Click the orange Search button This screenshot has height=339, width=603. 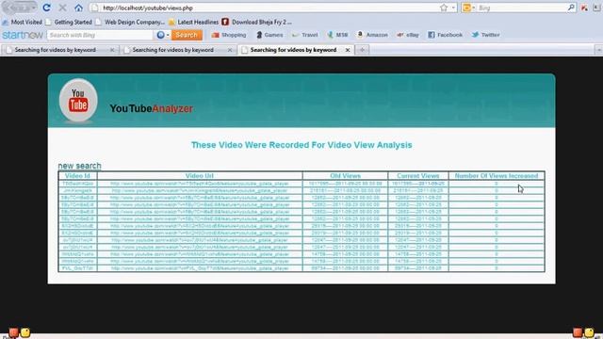(187, 35)
